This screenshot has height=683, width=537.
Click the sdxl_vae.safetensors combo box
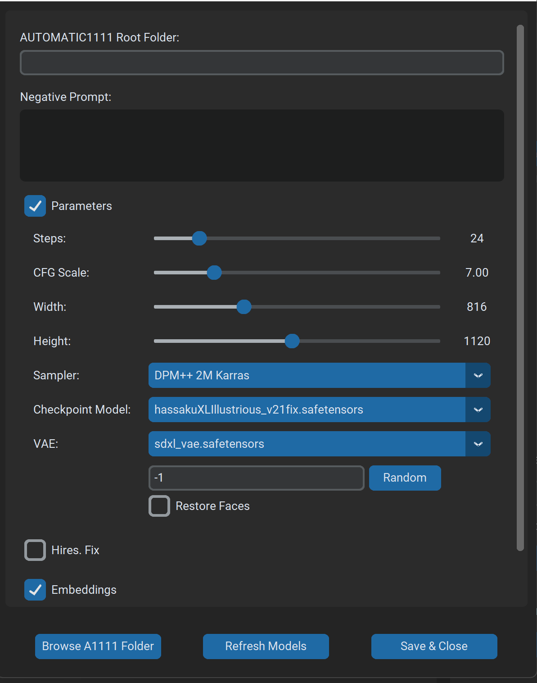[x=306, y=444]
